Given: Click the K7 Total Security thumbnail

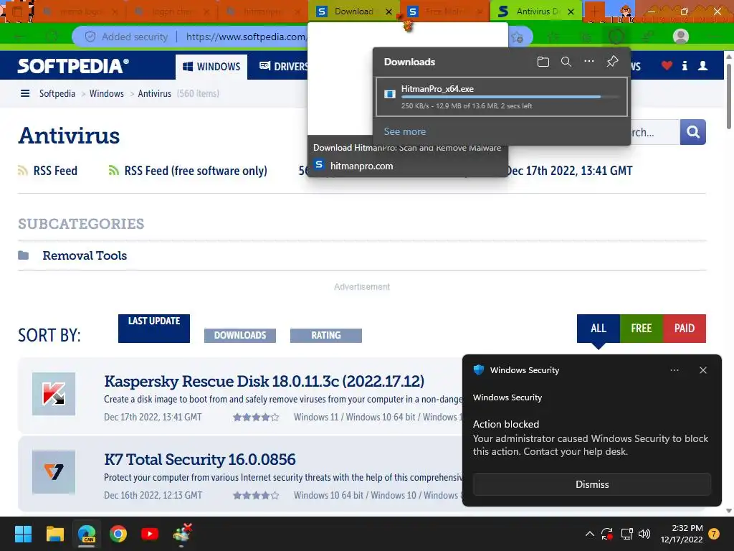Looking at the screenshot, I should 54,472.
